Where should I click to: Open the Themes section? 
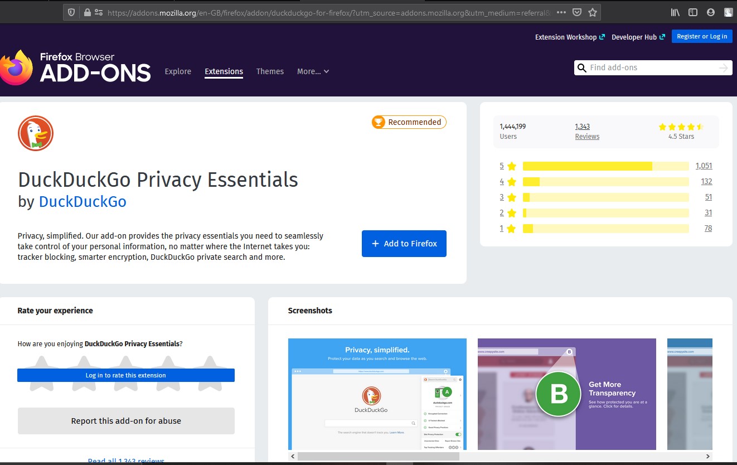coord(270,71)
